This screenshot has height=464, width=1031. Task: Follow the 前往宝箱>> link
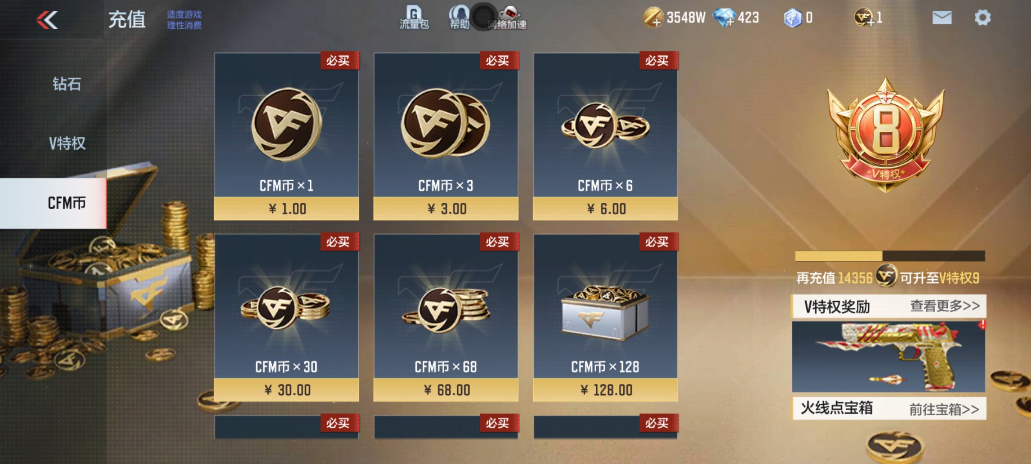coord(944,409)
